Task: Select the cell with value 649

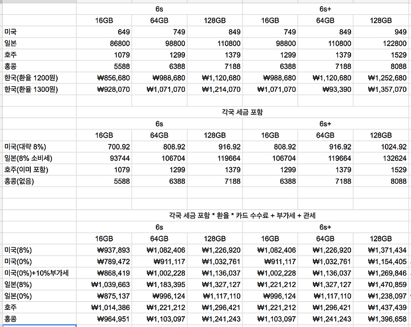Action: [x=104, y=32]
